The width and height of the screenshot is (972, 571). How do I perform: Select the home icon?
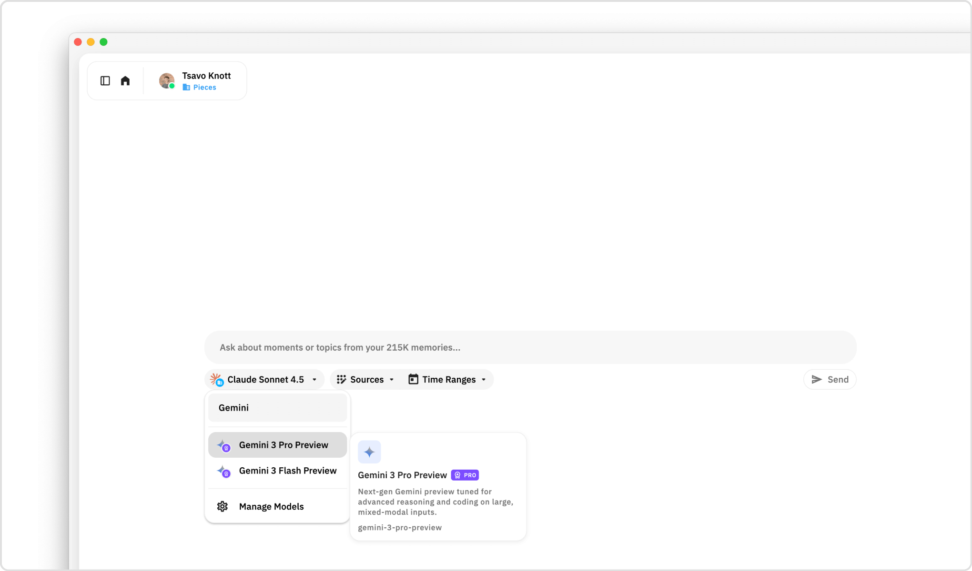(125, 80)
